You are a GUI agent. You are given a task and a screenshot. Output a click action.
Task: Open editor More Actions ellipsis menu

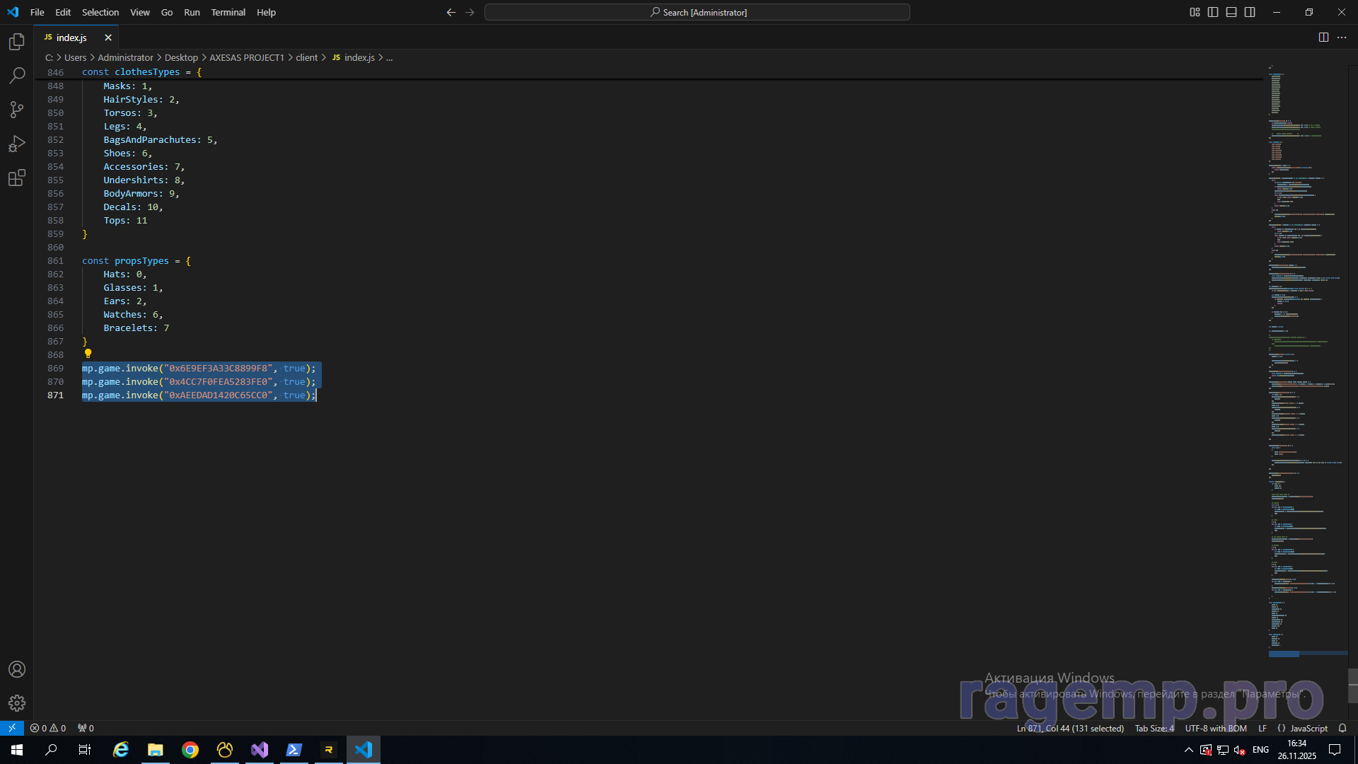point(1342,37)
